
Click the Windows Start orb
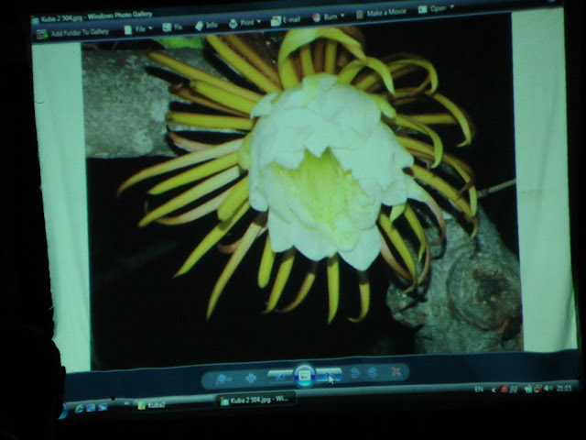point(63,412)
